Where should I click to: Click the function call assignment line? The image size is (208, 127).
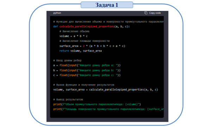coord(106,90)
